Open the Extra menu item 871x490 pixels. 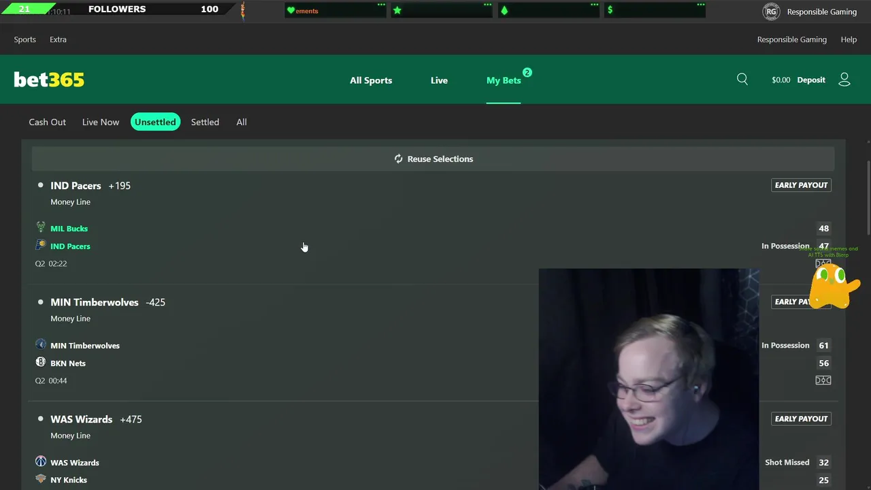click(58, 39)
